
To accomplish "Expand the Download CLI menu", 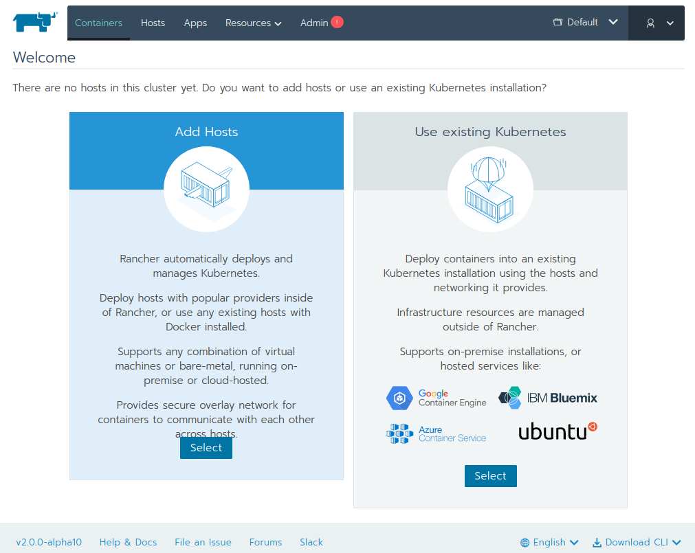I will 637,542.
